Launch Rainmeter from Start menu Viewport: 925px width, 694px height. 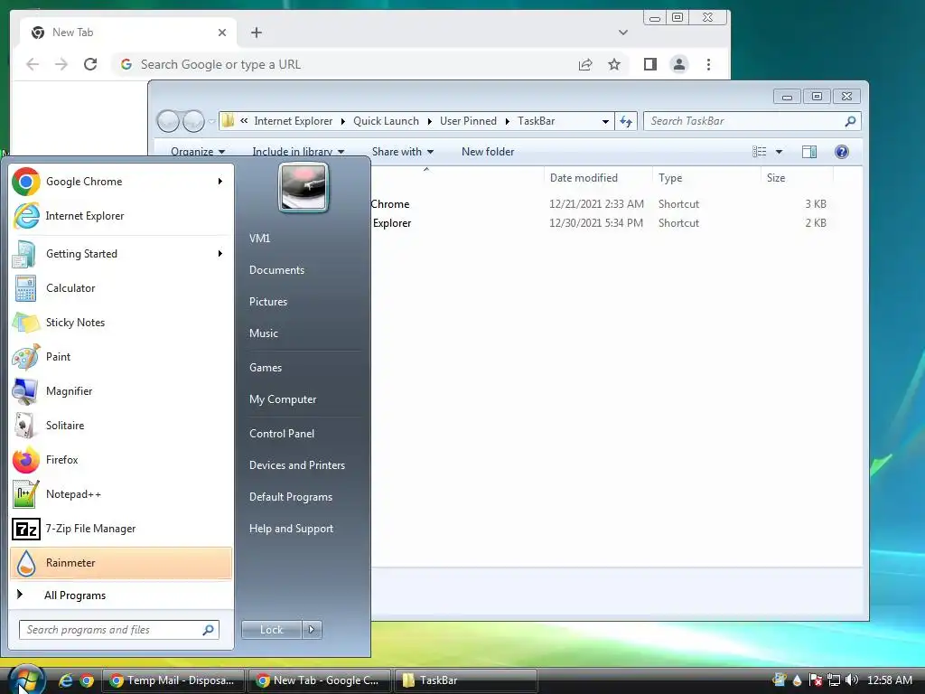click(x=121, y=562)
